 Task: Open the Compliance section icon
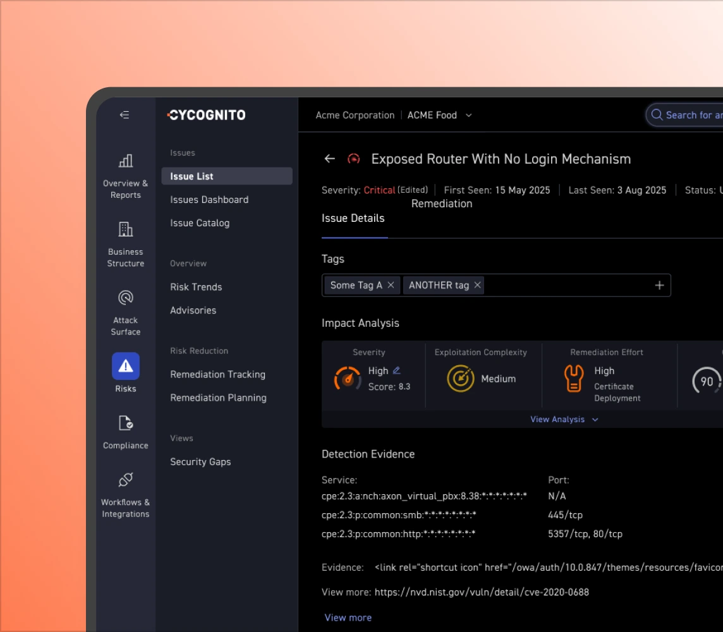click(x=125, y=422)
